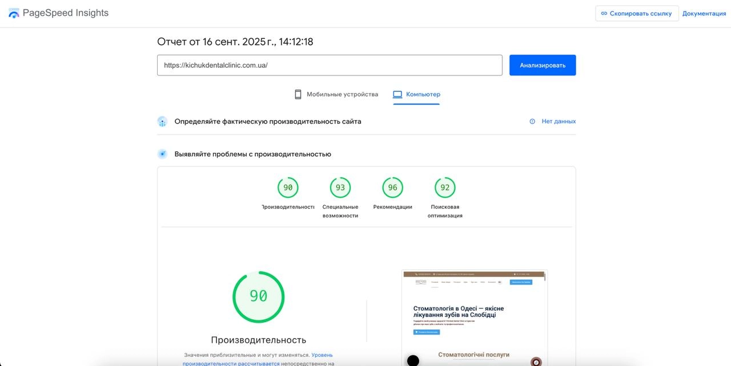Screen dimensions: 731x366
Task: Click the Поисковая оптимизация label
Action: pos(445,212)
